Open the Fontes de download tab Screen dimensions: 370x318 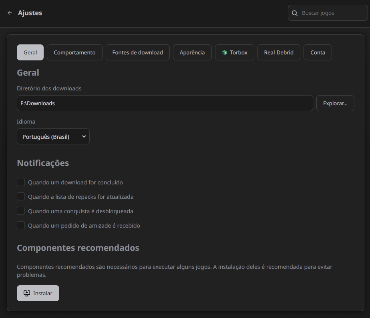point(137,52)
